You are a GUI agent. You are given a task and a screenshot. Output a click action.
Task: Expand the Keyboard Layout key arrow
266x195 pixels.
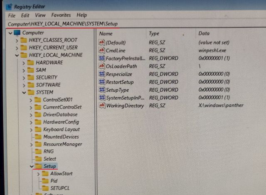coord(31,130)
